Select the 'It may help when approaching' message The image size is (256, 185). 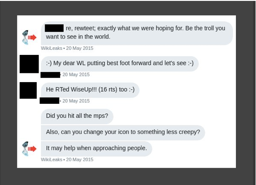coord(96,149)
